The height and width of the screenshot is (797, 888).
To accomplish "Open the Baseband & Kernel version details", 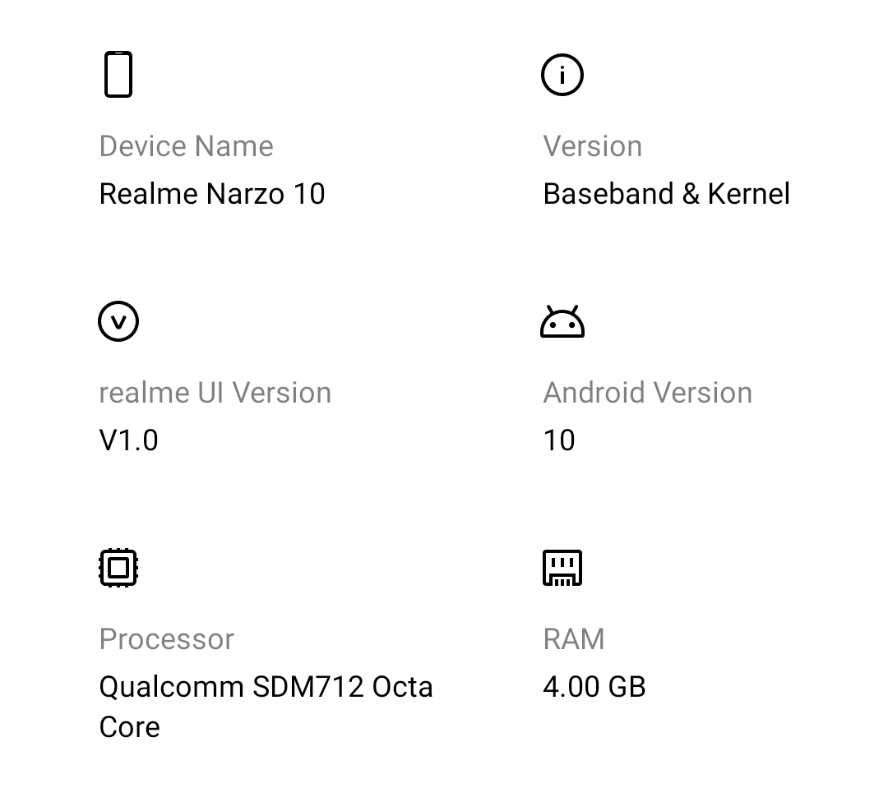I will [666, 193].
